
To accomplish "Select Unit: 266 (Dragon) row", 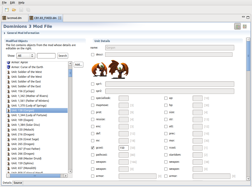I will coord(37,154).
